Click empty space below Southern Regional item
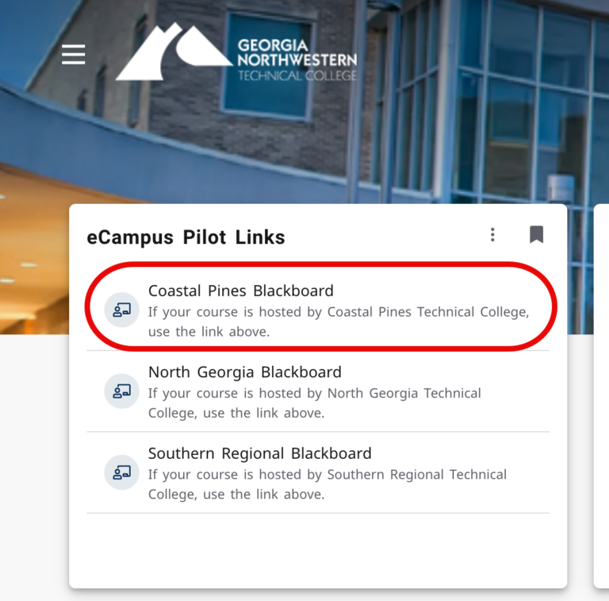The image size is (609, 601). click(x=317, y=549)
